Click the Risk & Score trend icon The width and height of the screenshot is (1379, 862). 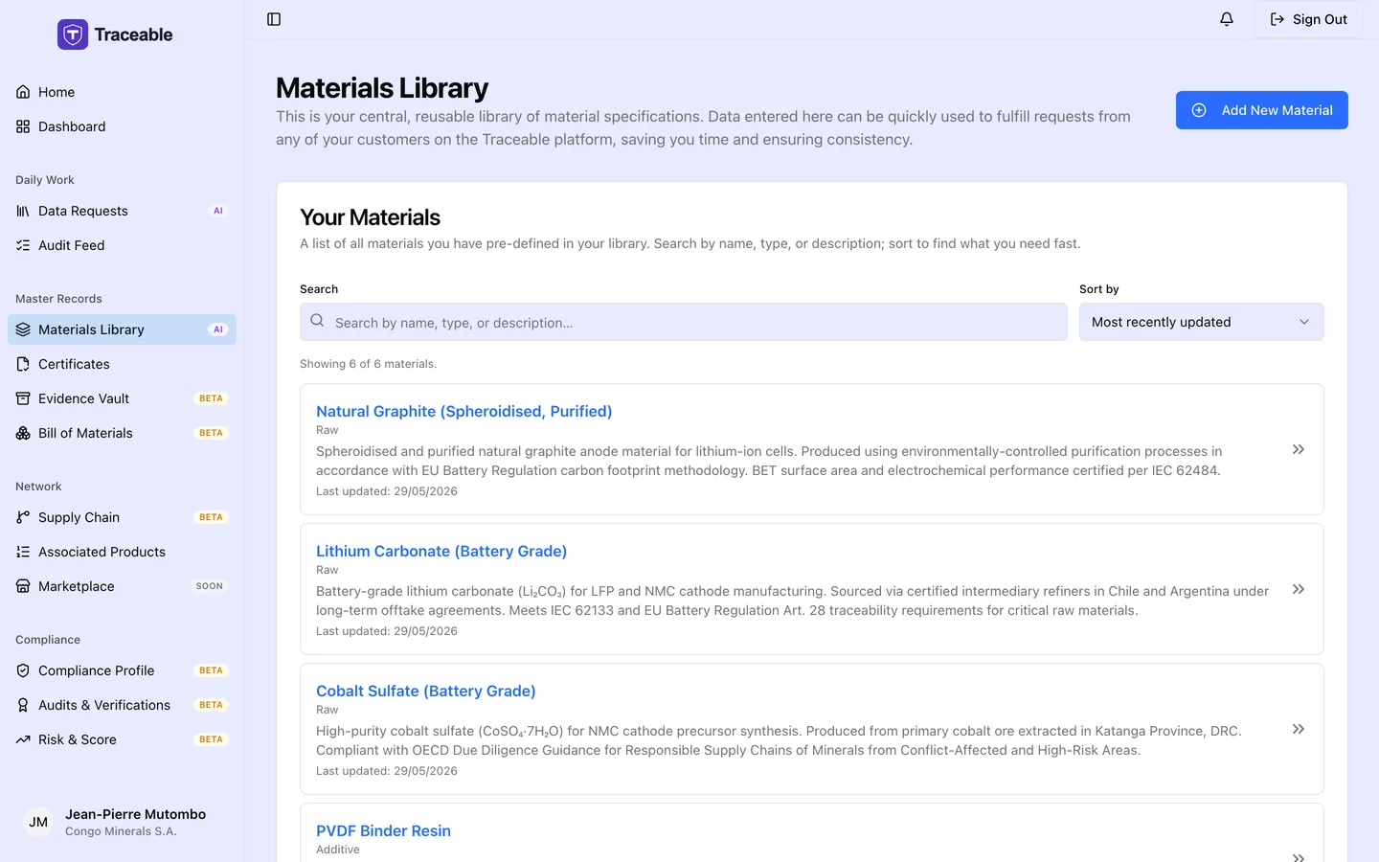[23, 739]
